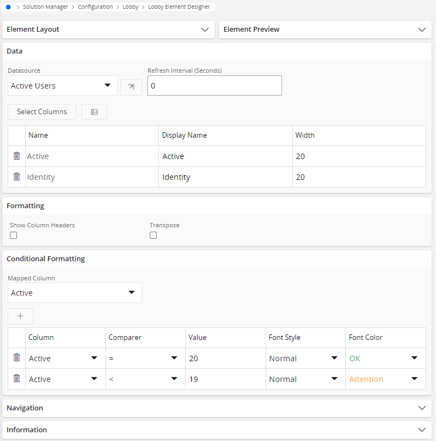Navigate to Configuration via breadcrumb
This screenshot has width=436, height=441.
click(x=95, y=7)
